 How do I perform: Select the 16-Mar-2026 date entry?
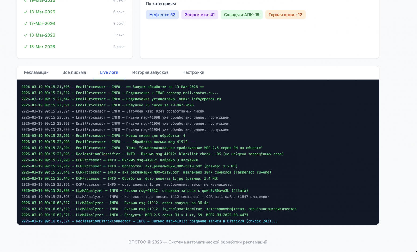click(x=42, y=35)
